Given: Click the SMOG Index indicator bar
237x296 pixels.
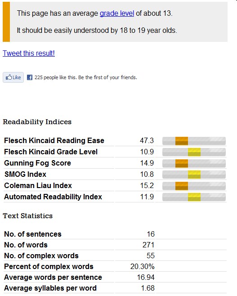Looking at the screenshot, I should coord(194,175).
